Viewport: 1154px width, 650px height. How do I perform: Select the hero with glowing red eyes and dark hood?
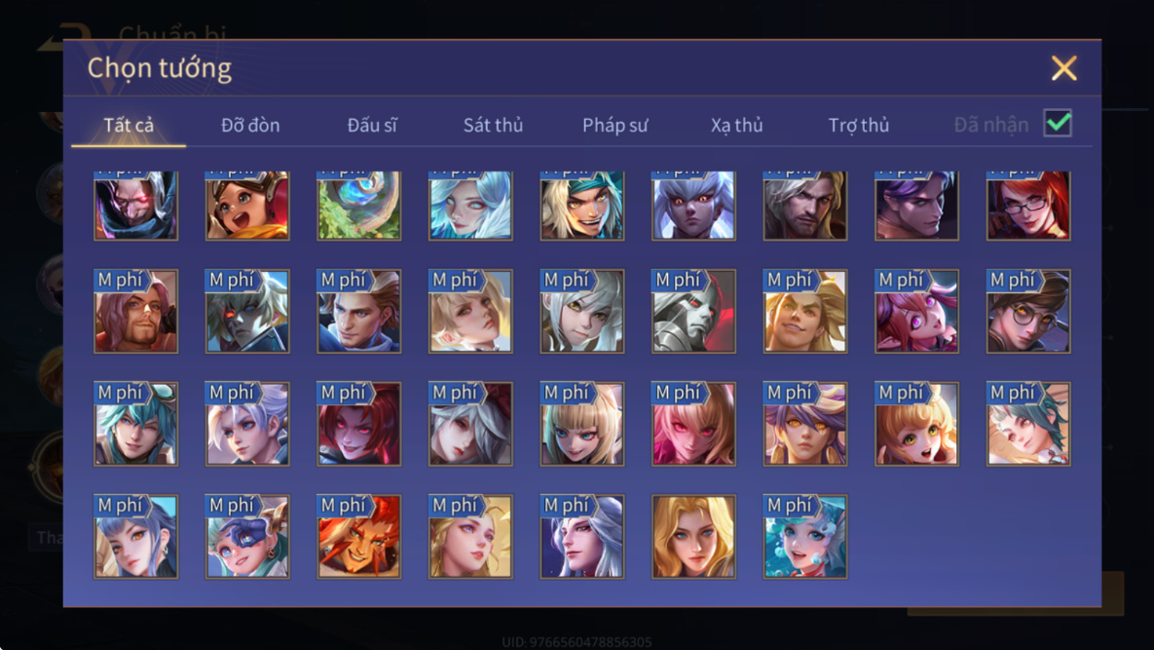(x=135, y=206)
